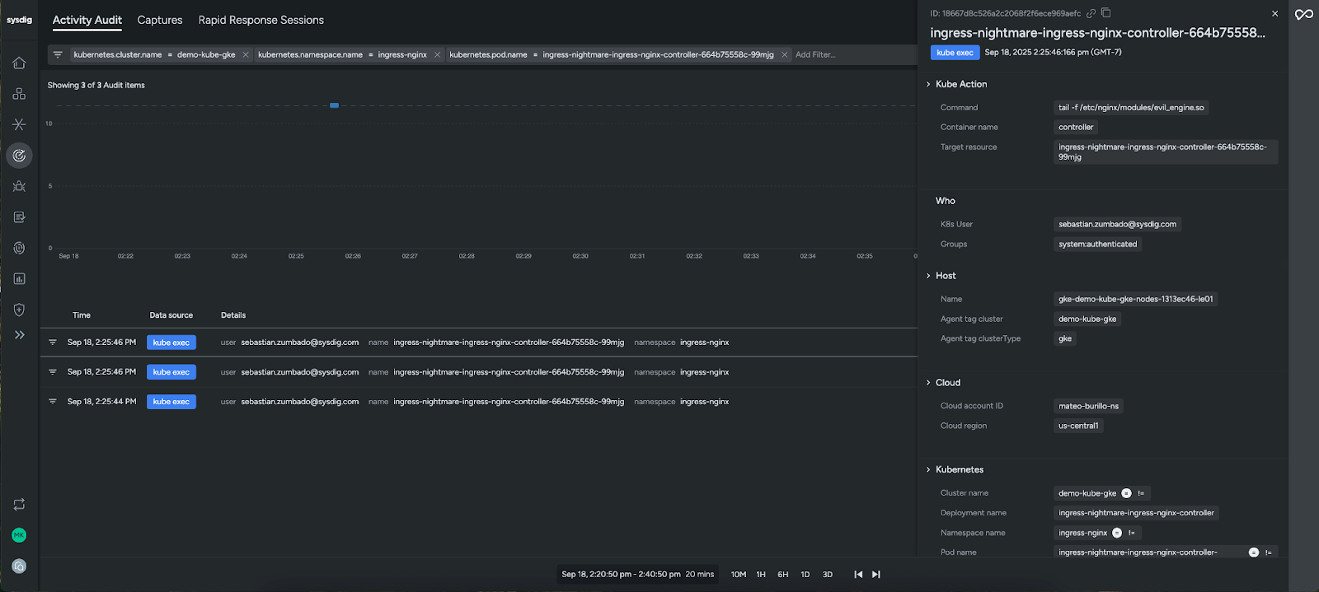Click the controller container name value
The image size is (1319, 592).
pyautogui.click(x=1076, y=128)
